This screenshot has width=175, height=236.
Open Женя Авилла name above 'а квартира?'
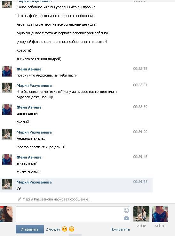[29, 157]
